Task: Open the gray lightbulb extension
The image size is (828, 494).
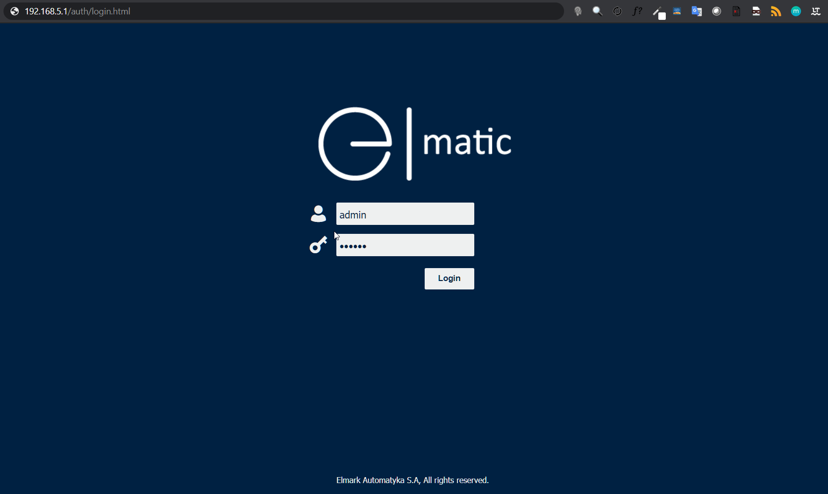Action: tap(578, 11)
